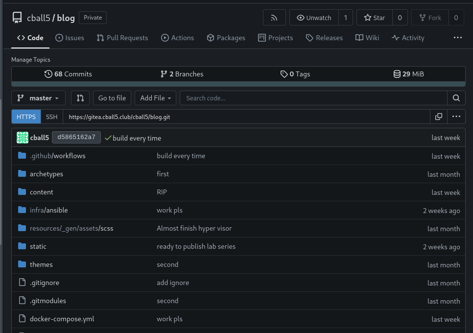
Task: Unwatch the repository
Action: [x=314, y=18]
